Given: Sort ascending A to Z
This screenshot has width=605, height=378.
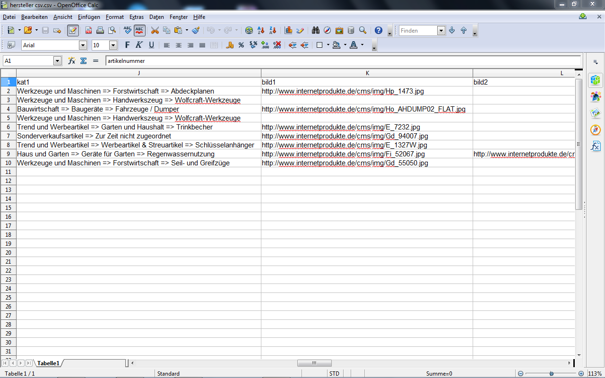Looking at the screenshot, I should pos(261,30).
